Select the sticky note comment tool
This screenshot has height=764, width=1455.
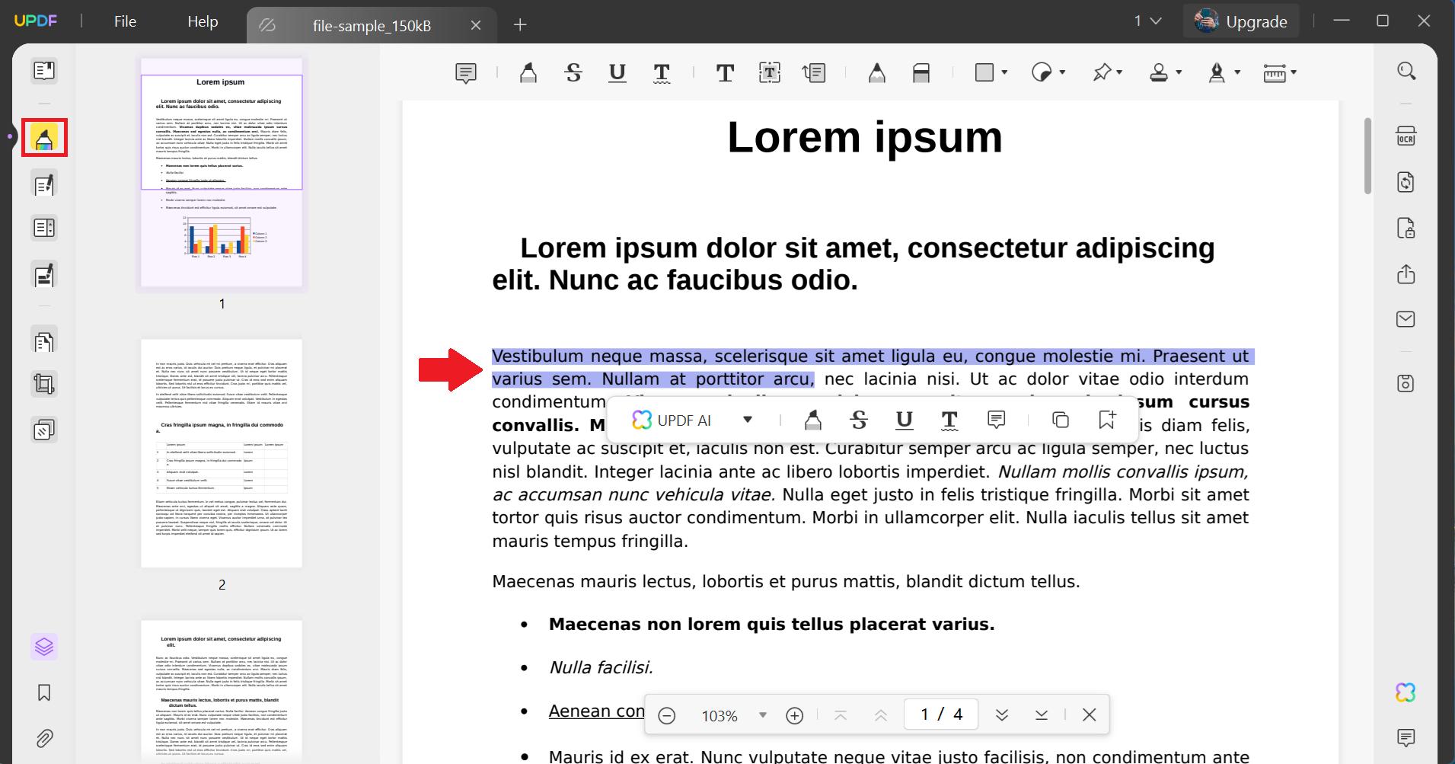point(465,72)
